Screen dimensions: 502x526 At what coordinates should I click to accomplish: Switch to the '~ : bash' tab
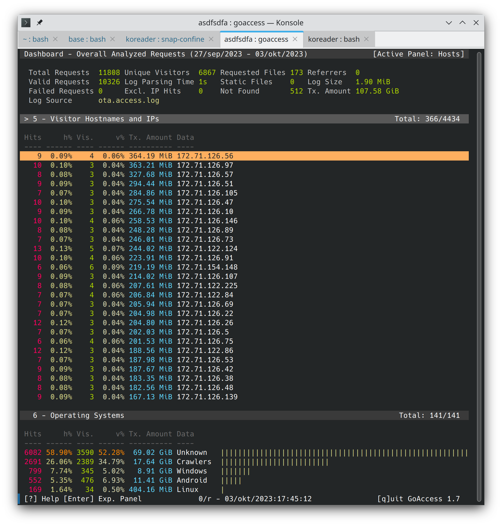pyautogui.click(x=36, y=39)
